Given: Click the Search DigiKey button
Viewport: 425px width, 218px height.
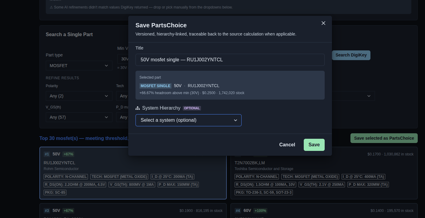Looking at the screenshot, I should (351, 55).
